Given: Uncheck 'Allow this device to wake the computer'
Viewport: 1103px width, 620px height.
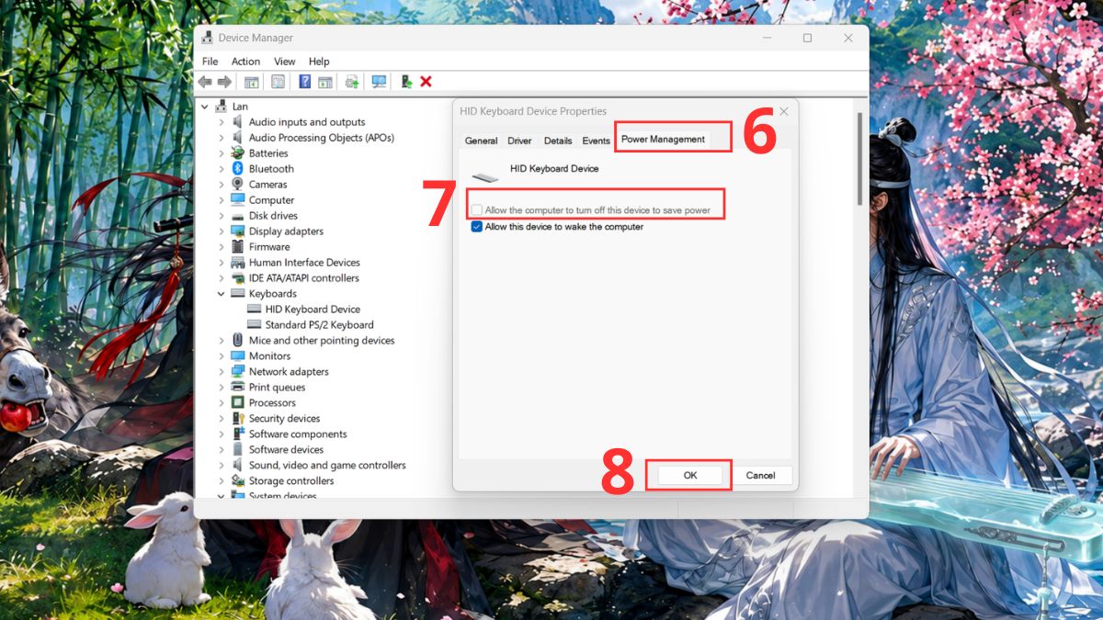Looking at the screenshot, I should pos(477,227).
